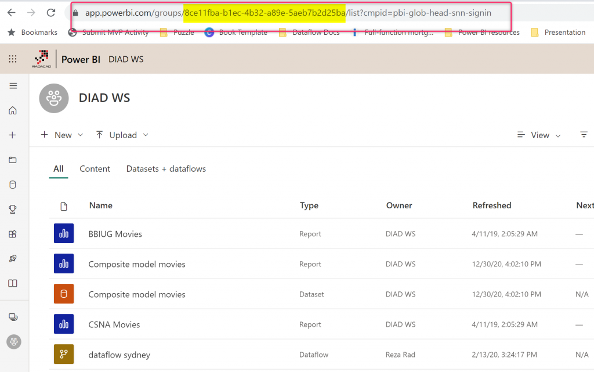Viewport: 594px width, 372px height.
Task: Open Datasets cylinder icon in sidebar
Action: coord(13,185)
